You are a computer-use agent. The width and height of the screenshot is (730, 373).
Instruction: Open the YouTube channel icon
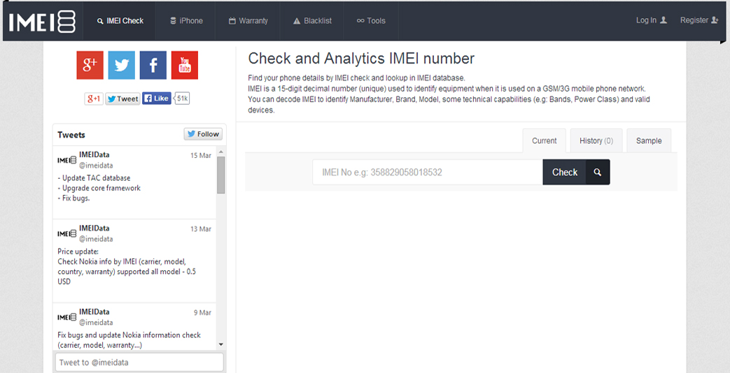[185, 65]
